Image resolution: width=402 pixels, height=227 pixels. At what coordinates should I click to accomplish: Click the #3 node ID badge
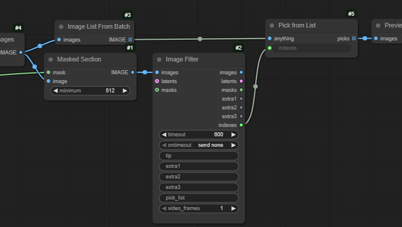127,15
